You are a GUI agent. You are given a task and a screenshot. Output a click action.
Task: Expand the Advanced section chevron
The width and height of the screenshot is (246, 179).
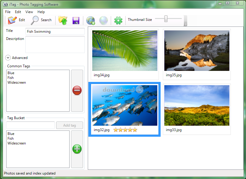coord(8,58)
